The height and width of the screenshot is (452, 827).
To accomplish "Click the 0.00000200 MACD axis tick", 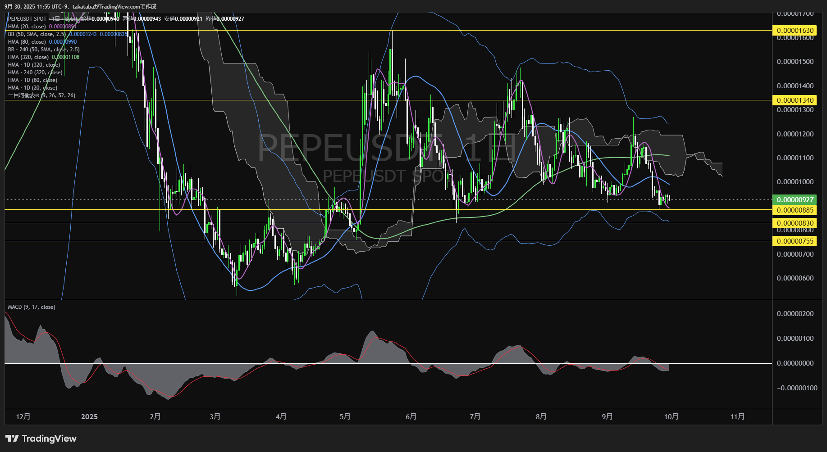I will [x=795, y=314].
